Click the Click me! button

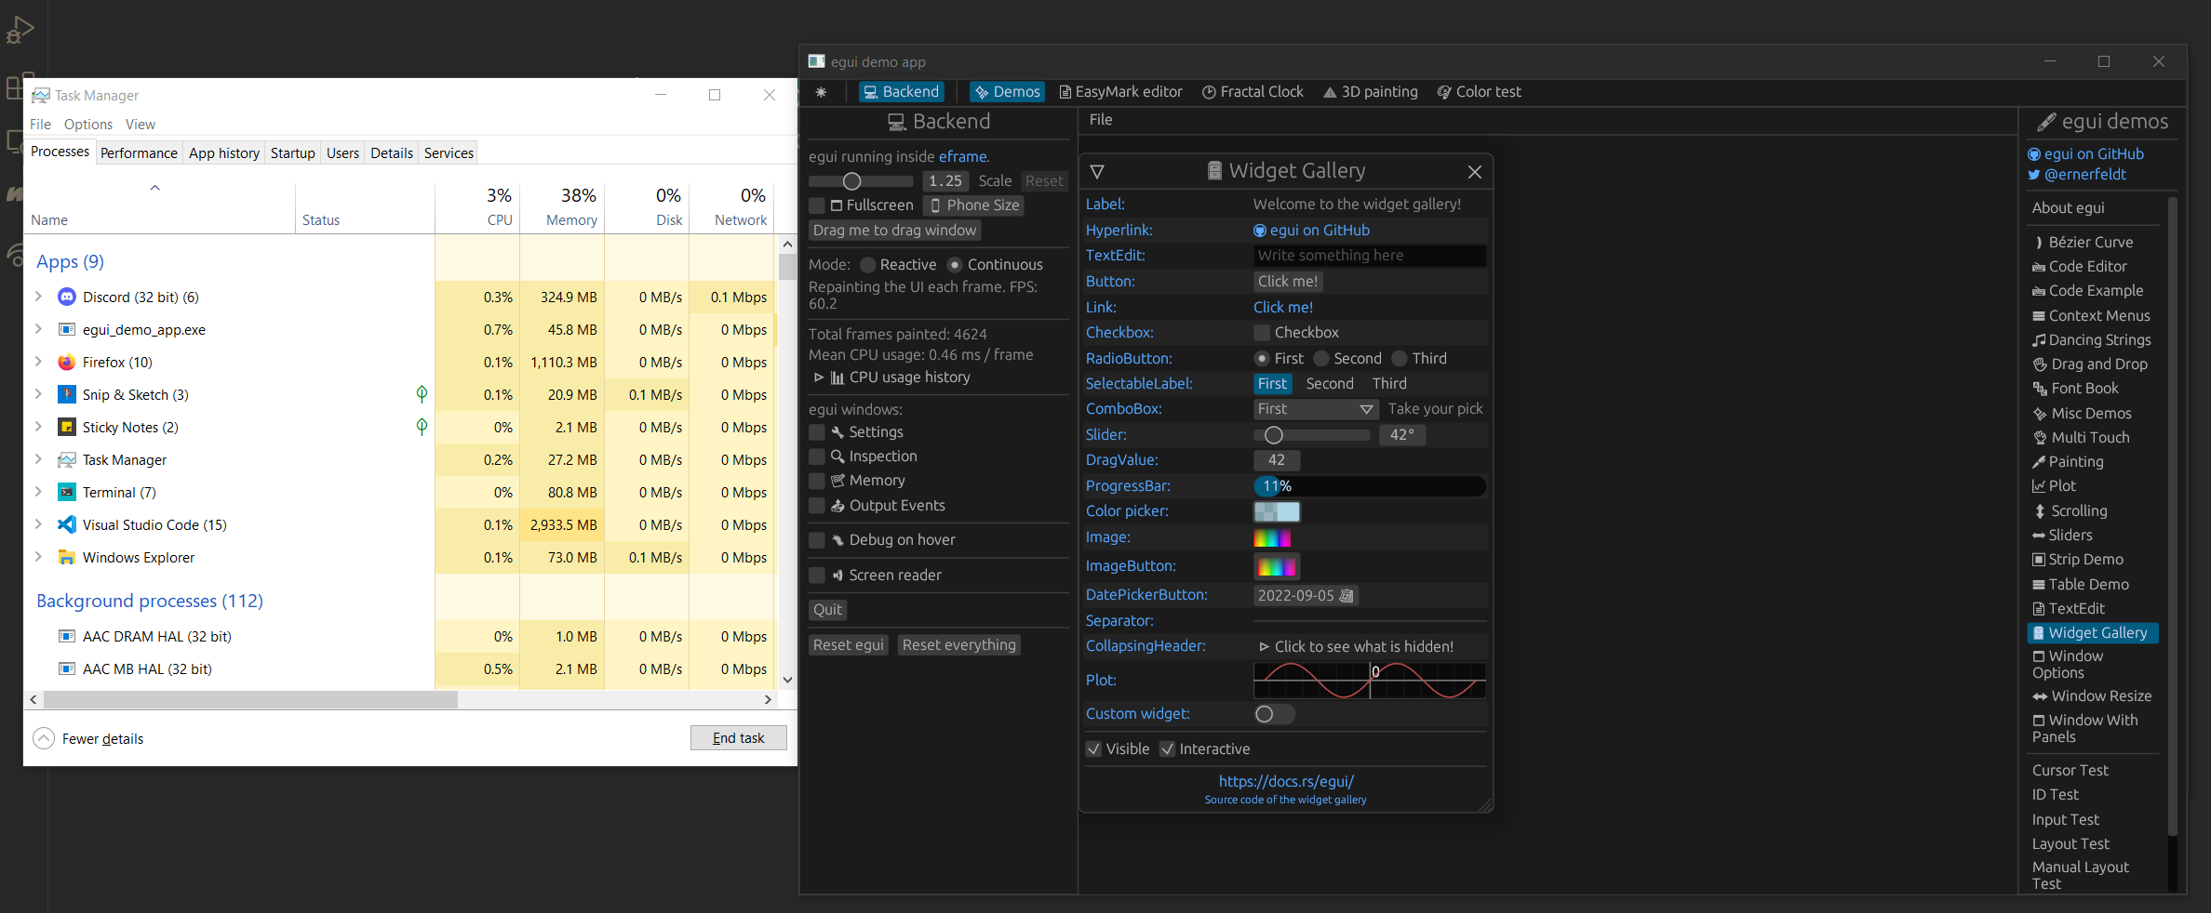pyautogui.click(x=1288, y=281)
